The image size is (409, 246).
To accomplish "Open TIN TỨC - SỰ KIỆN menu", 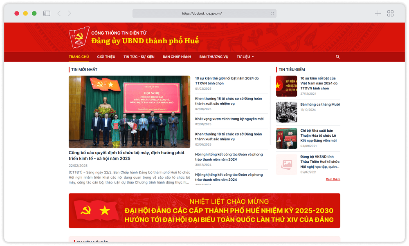I will point(139,57).
